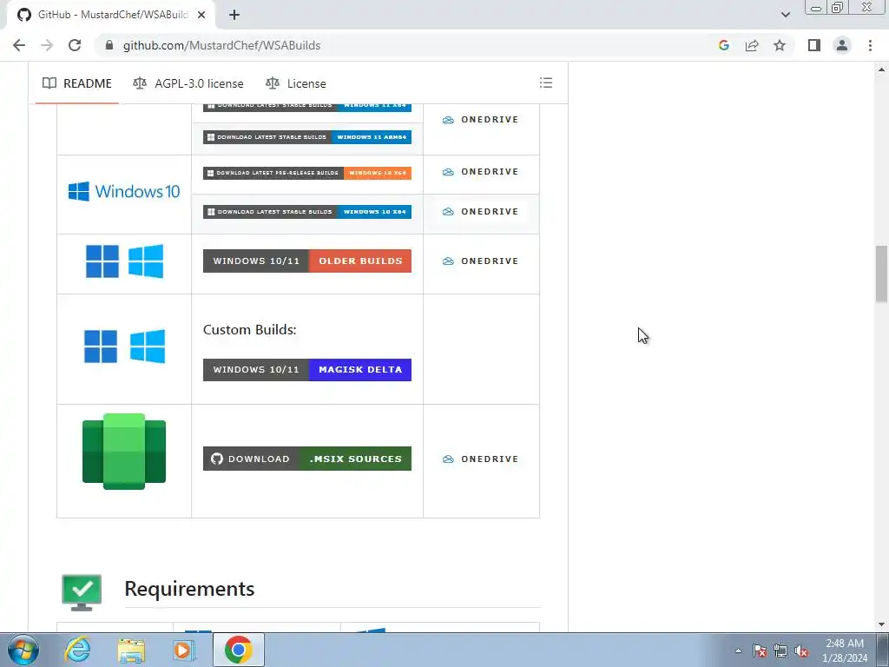Download Windows 10 x64 stable builds
Viewport: 889px width, 667px height.
click(x=307, y=212)
